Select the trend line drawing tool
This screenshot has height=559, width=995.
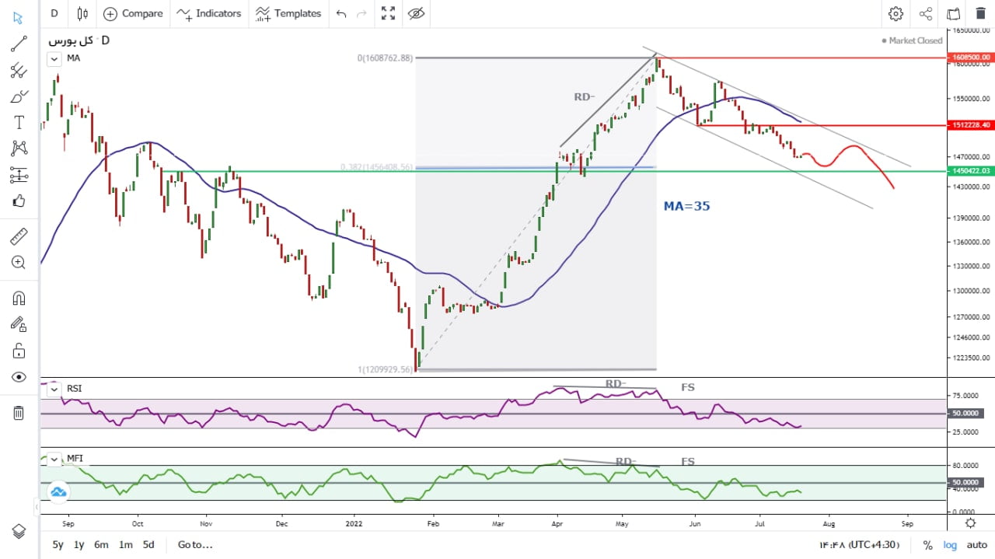19,44
